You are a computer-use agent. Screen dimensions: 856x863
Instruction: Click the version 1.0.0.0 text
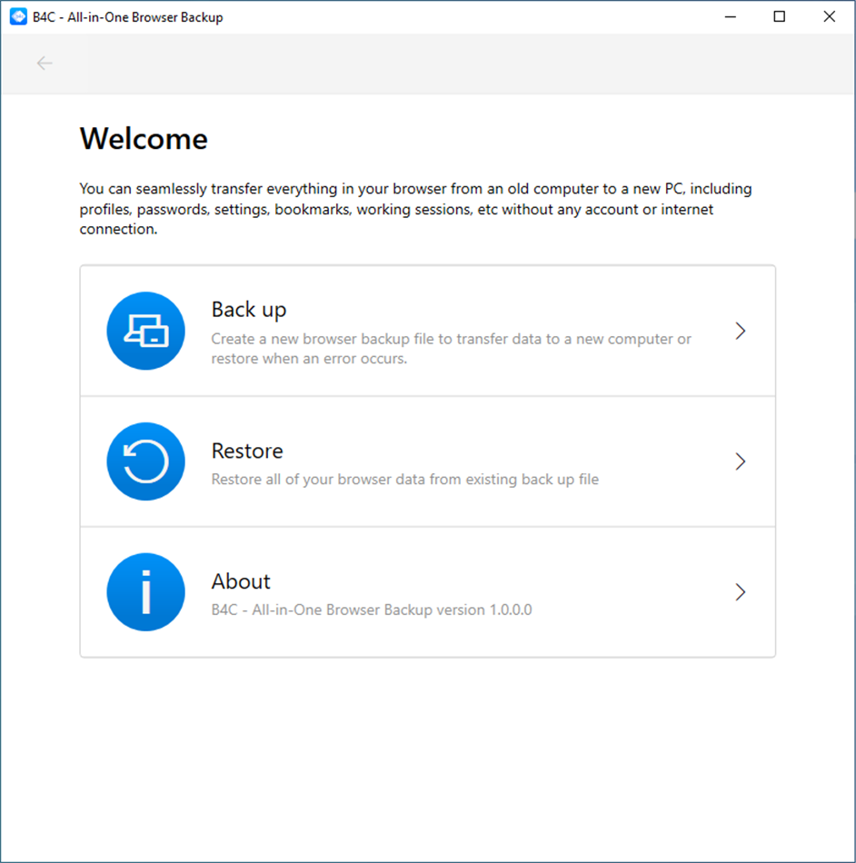coord(372,610)
